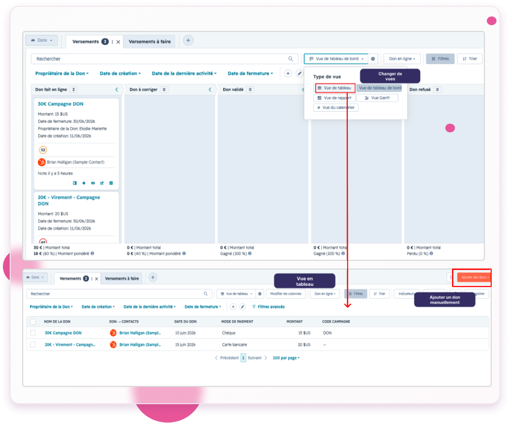
Task: Collapse the Don à corriger column
Action: [210, 89]
